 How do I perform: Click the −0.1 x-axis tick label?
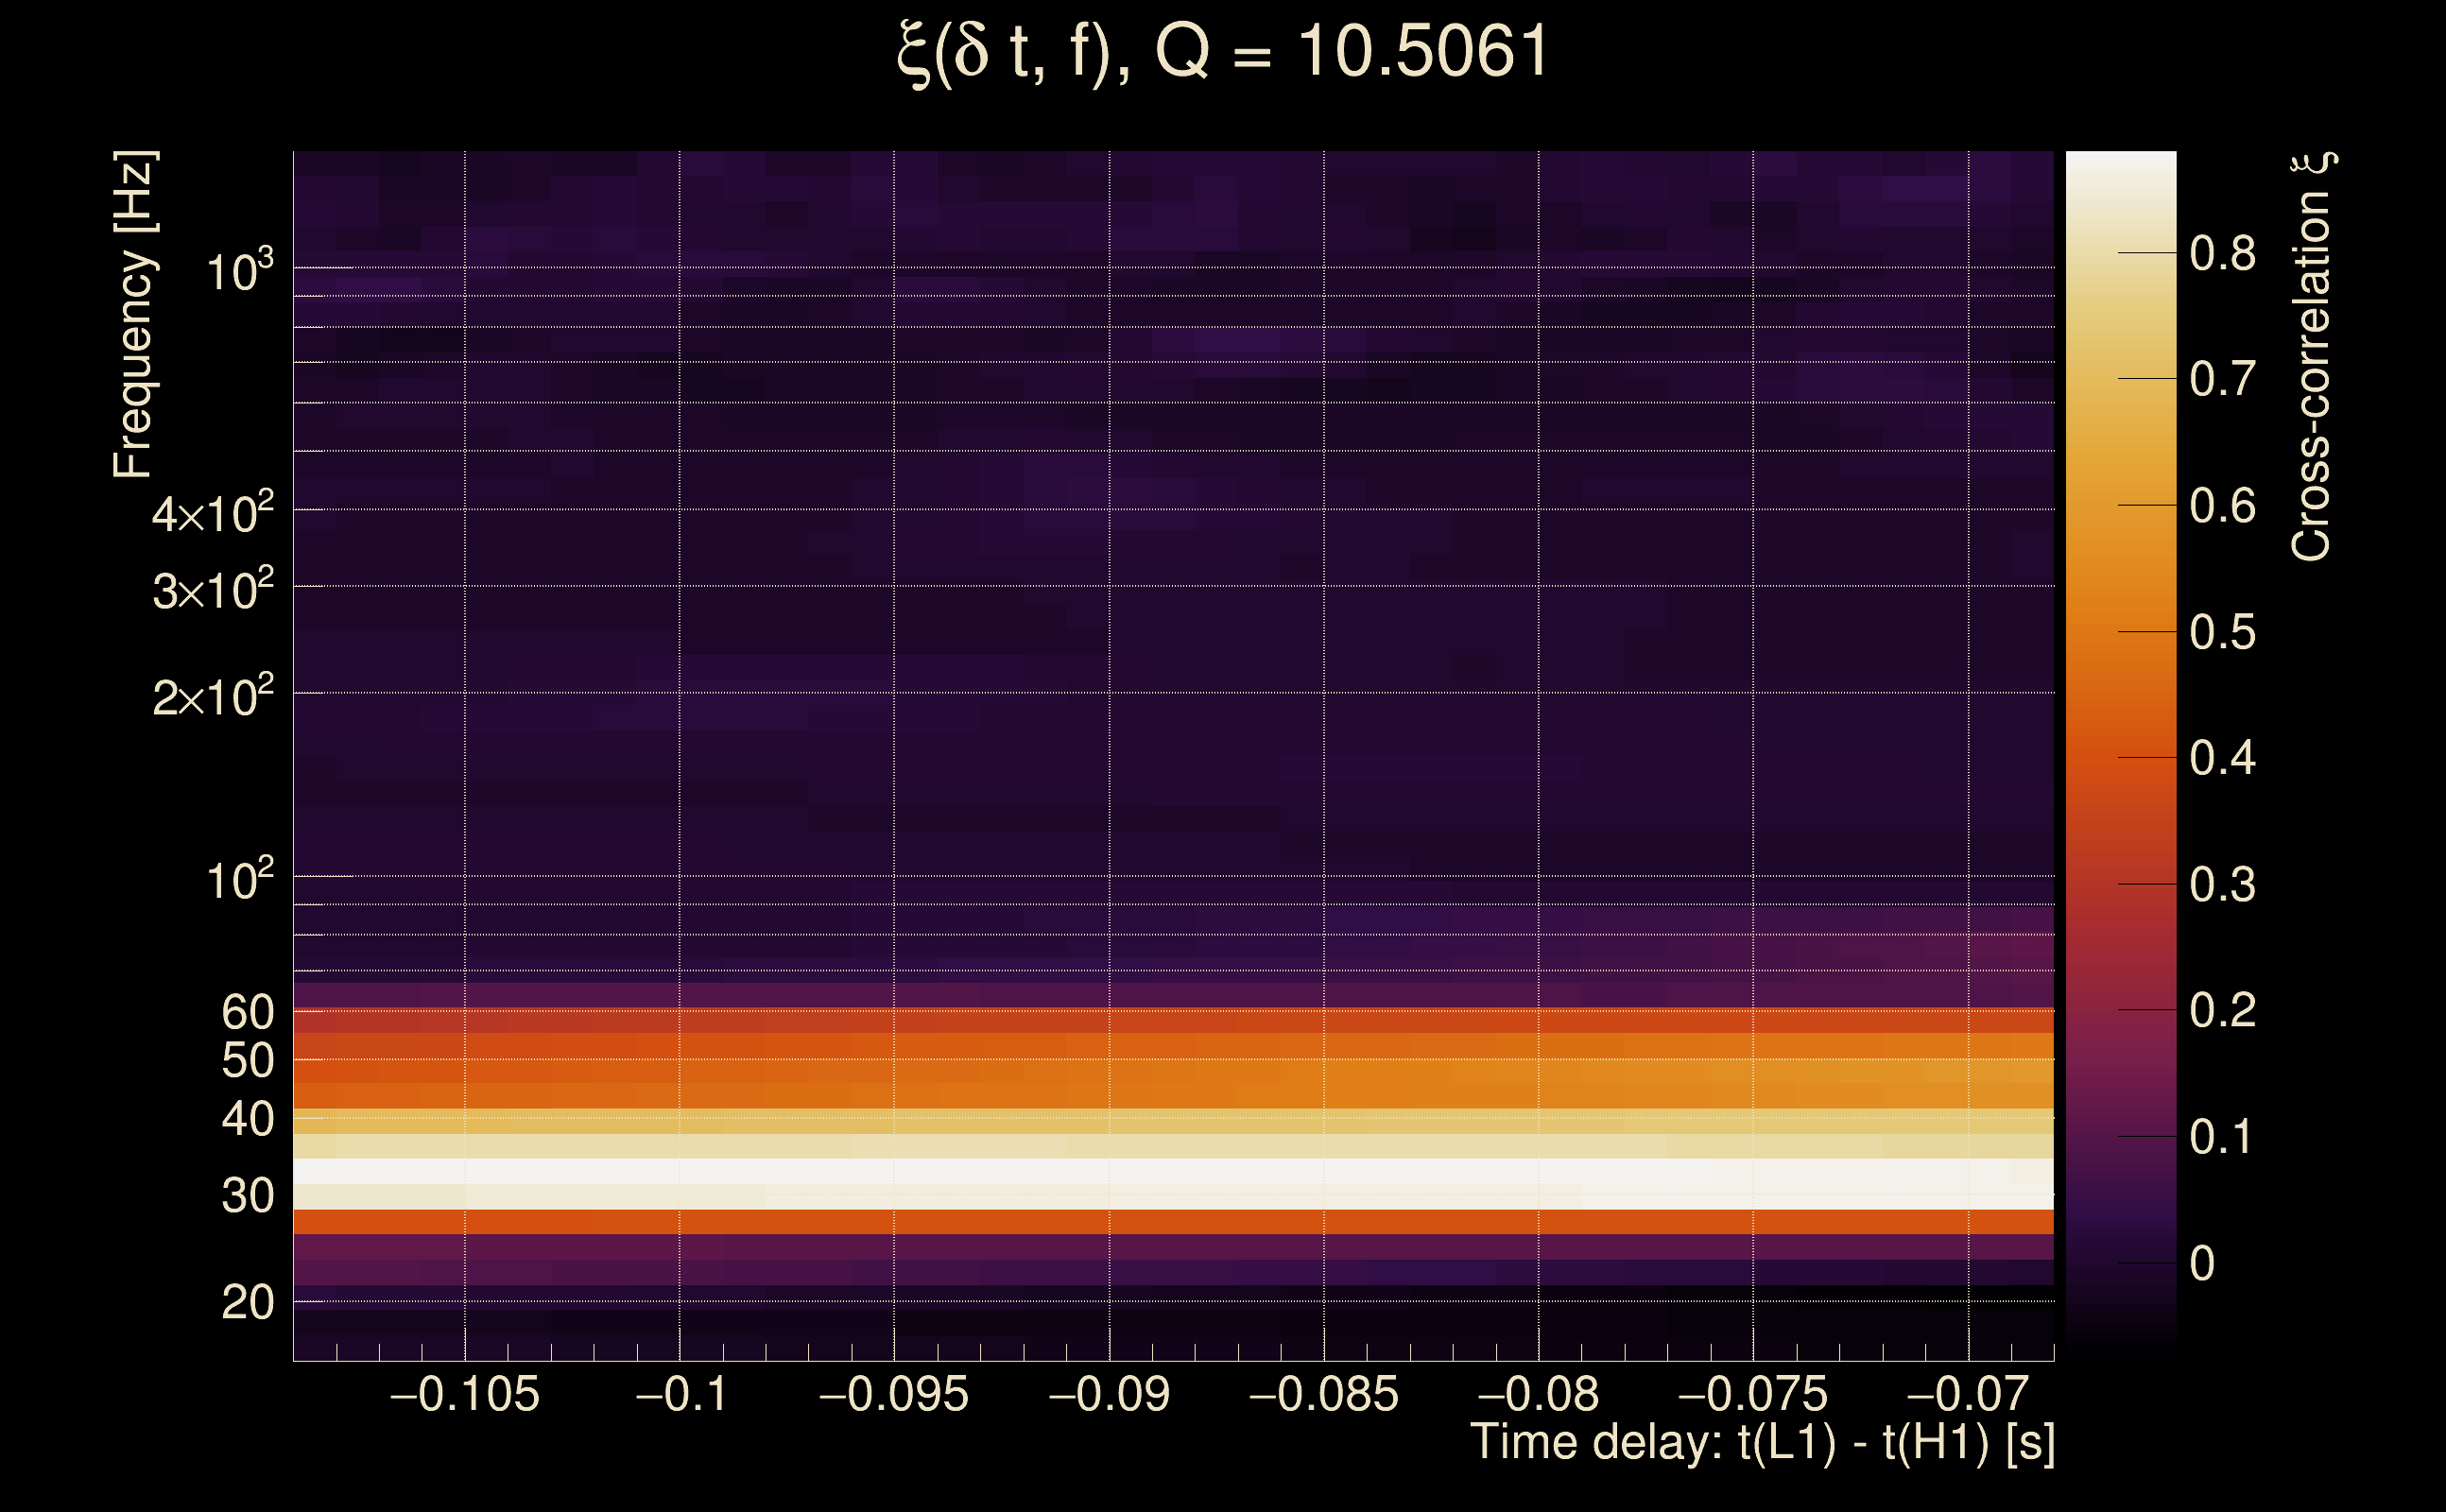(681, 1394)
